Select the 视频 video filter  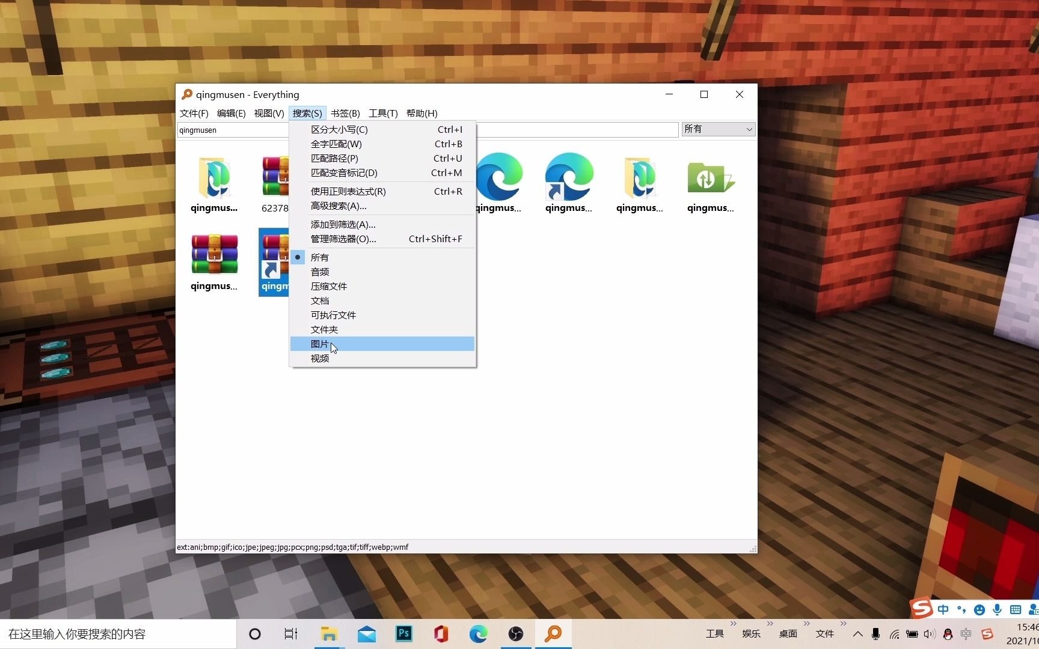(382, 358)
